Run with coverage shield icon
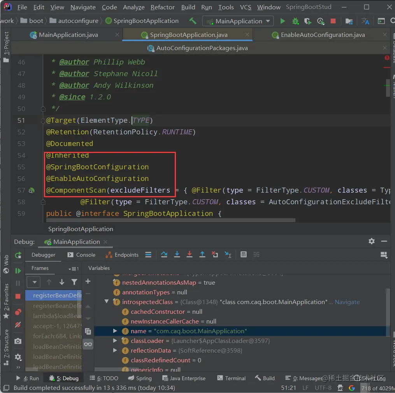395x393 pixels. coord(307,21)
